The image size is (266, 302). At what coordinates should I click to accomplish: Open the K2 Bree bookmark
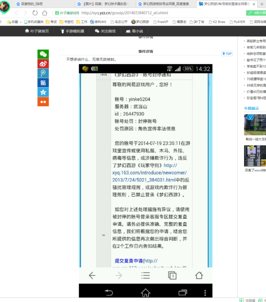click(x=217, y=22)
